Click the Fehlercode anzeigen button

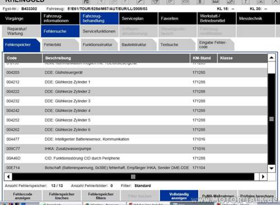pos(22,196)
